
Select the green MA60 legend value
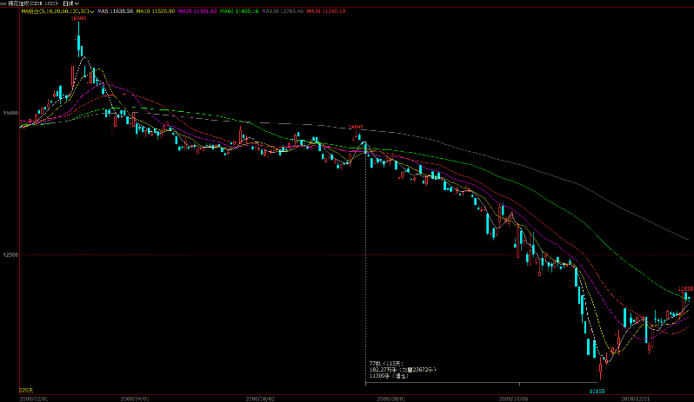(239, 11)
